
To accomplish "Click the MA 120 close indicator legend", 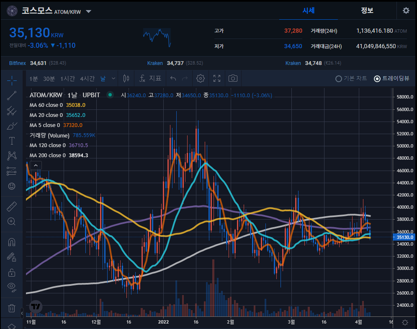I will (x=59, y=145).
